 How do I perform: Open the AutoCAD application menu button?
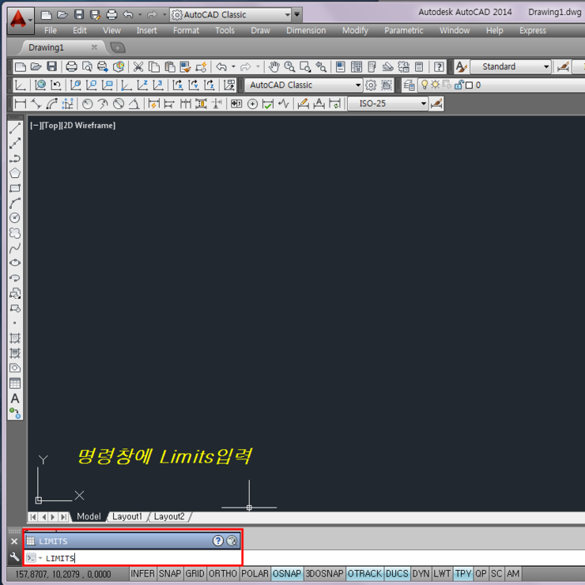point(21,20)
